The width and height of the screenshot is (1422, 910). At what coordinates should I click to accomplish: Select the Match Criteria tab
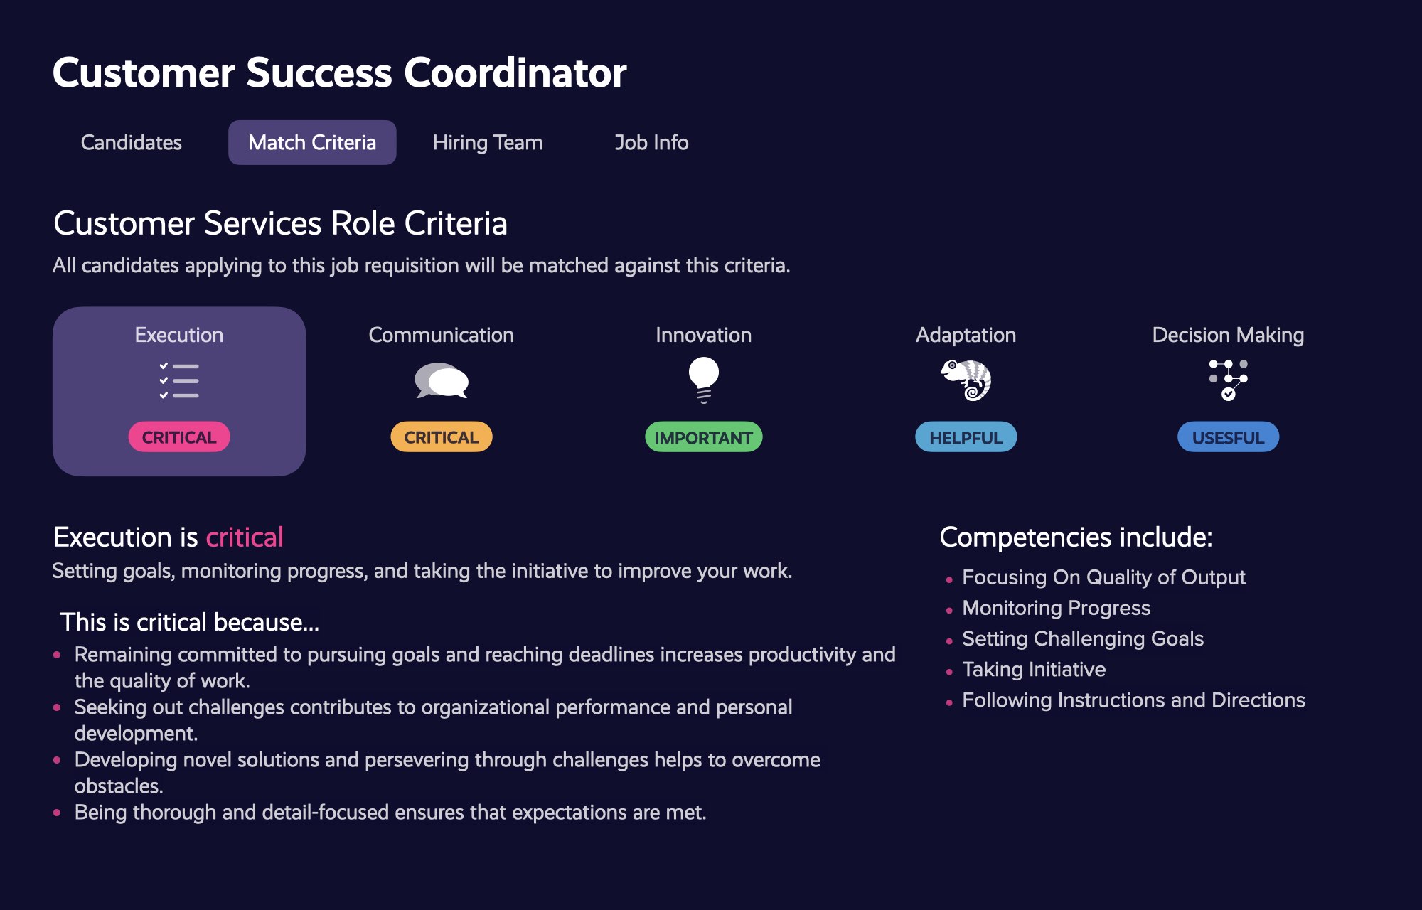[312, 143]
